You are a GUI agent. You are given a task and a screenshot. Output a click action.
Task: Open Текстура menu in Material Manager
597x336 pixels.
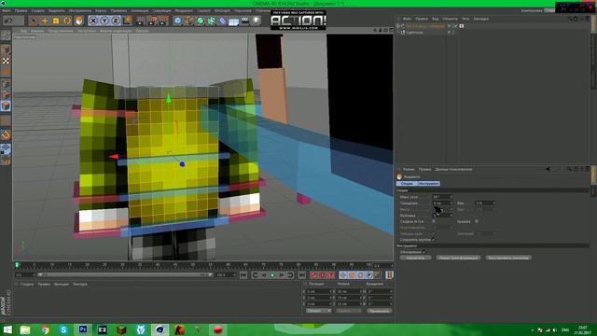(80, 284)
